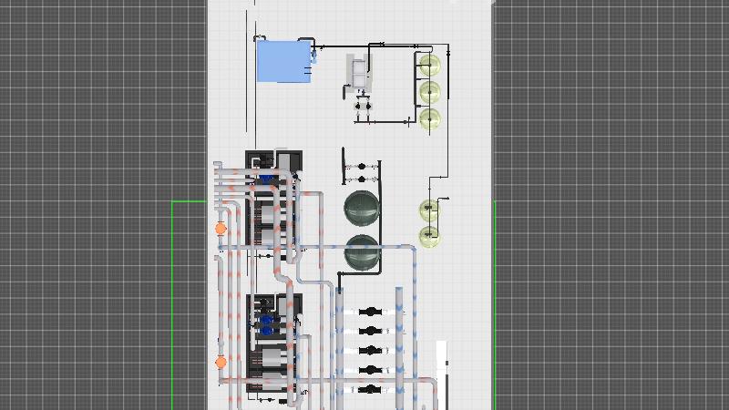Select the upper vessel of the right-side yellow-green pair

point(429,211)
